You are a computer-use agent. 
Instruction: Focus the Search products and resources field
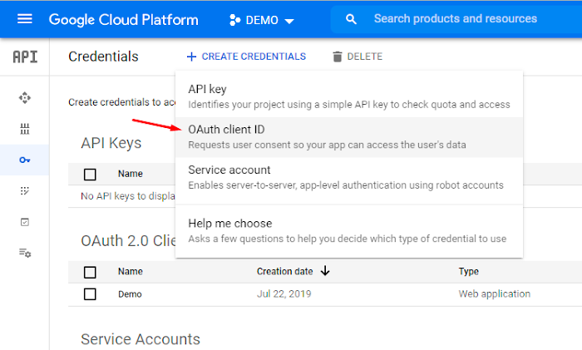tap(466, 19)
